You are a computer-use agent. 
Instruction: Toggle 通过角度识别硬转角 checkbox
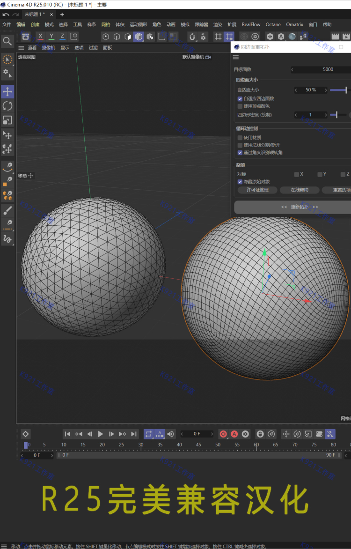pyautogui.click(x=240, y=153)
